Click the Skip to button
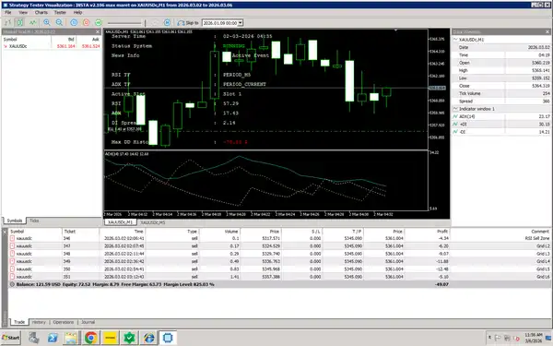Screen dimensions: 553x346 point(188,23)
